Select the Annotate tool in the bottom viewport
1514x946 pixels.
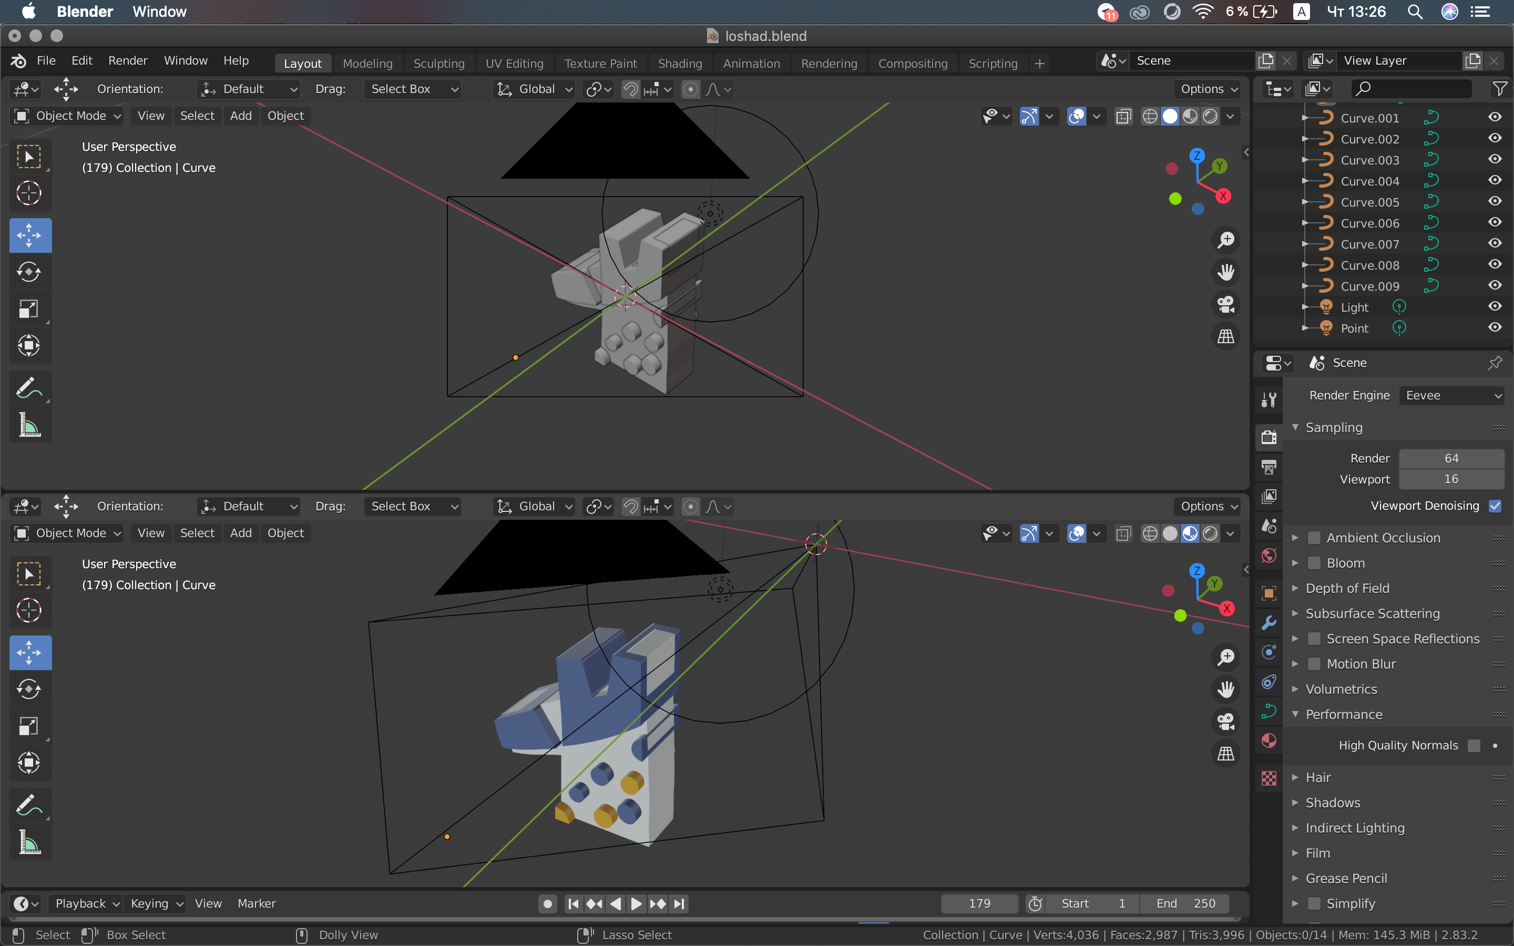click(x=29, y=805)
